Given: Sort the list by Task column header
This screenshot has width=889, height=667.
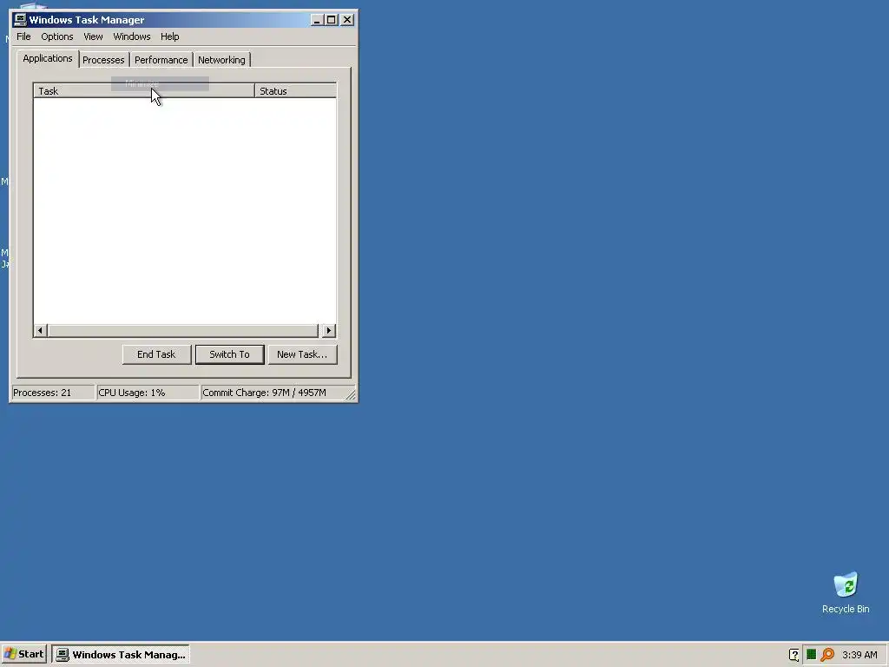Looking at the screenshot, I should pos(144,90).
